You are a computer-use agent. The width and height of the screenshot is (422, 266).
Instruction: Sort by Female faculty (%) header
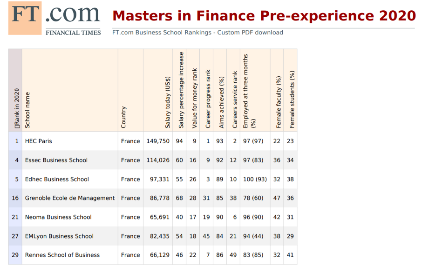279,102
